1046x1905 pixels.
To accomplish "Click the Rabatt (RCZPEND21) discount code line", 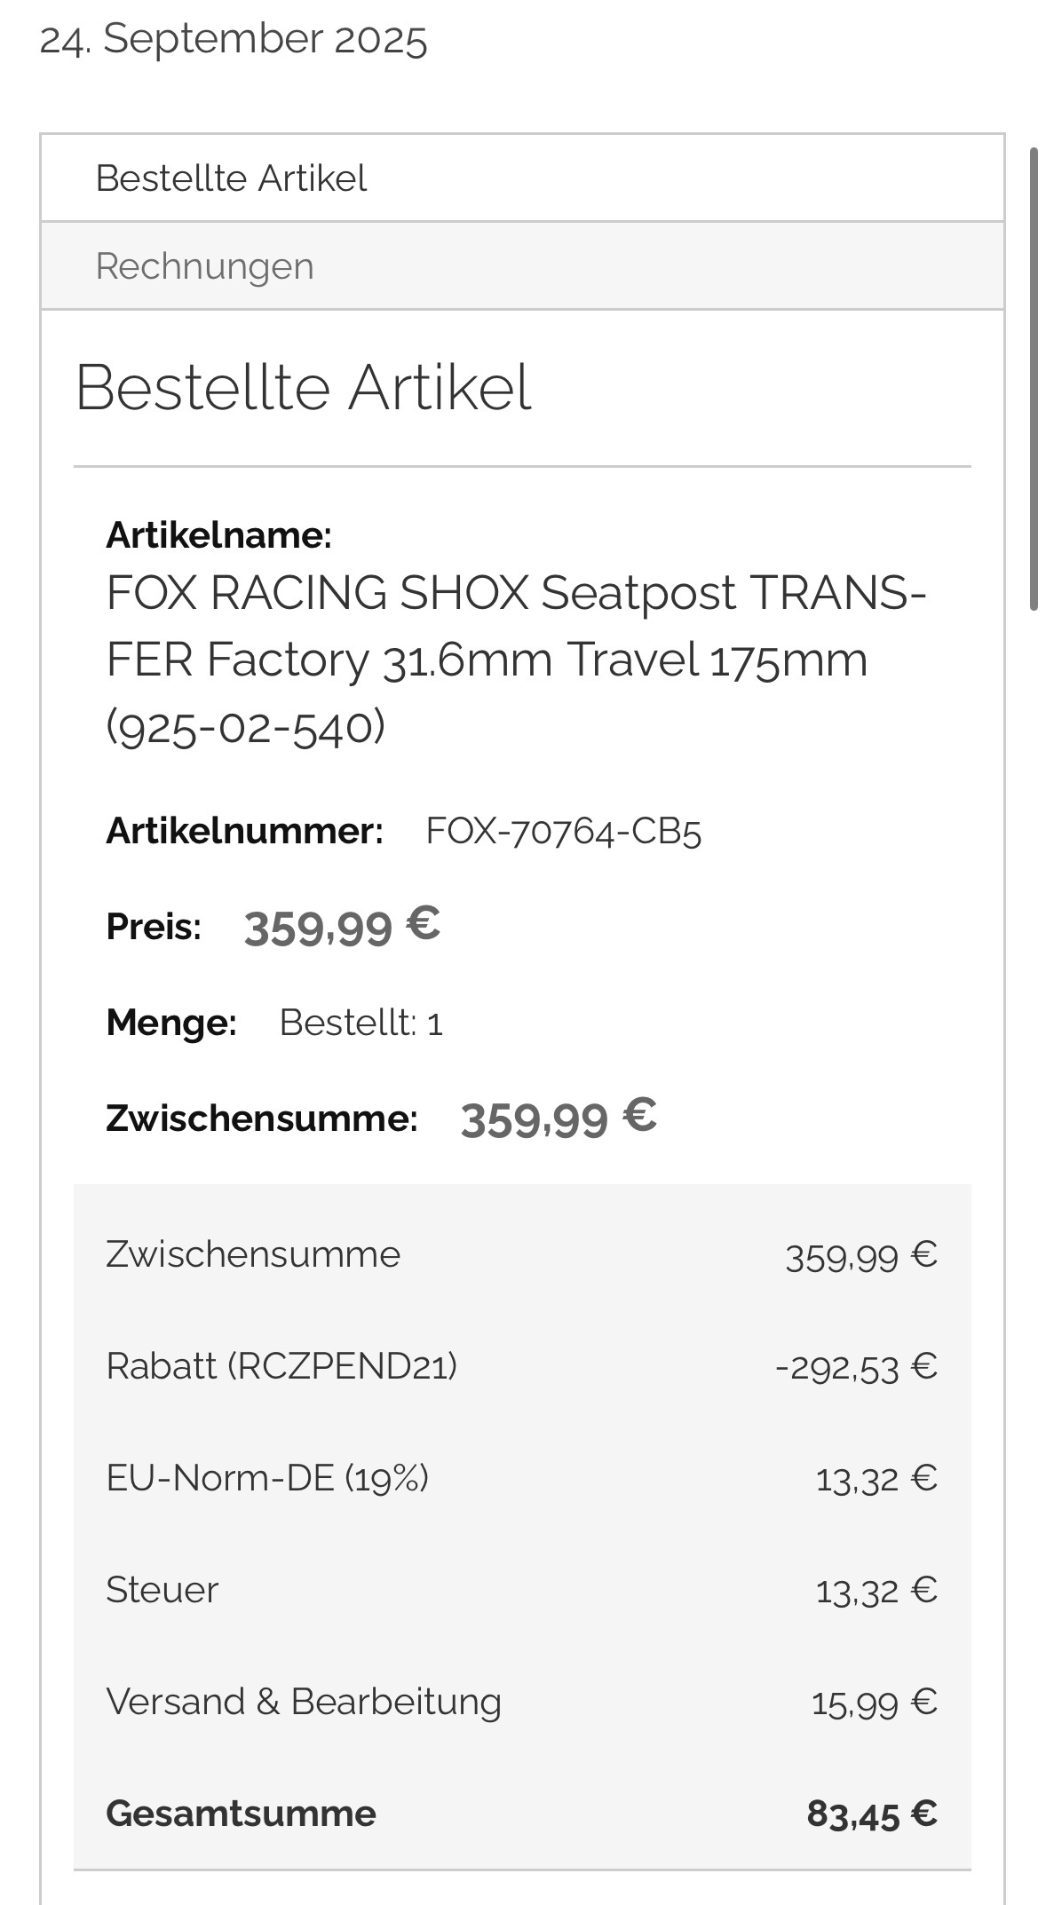I will (x=281, y=1366).
